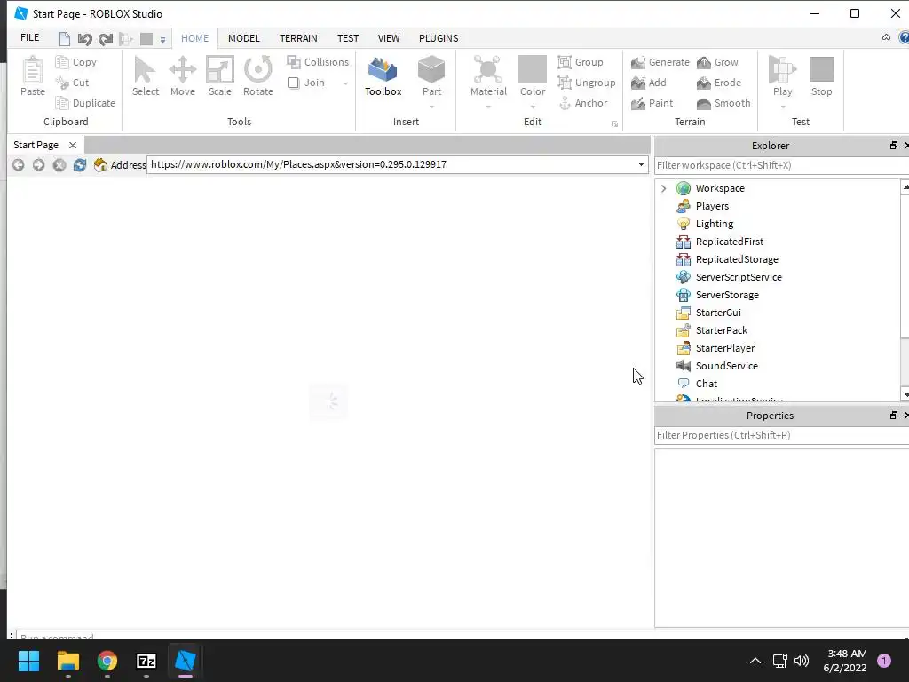Screen dimensions: 909x682
Task: Switch to the TERRAIN tab
Action: coord(298,38)
